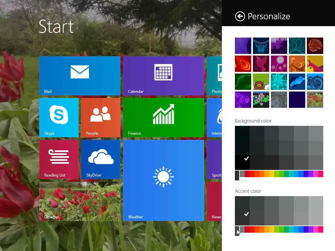Choose the red tulips photo background thumbnail
Image resolution: width=335 pixels, height=251 pixels.
pyautogui.click(x=315, y=100)
